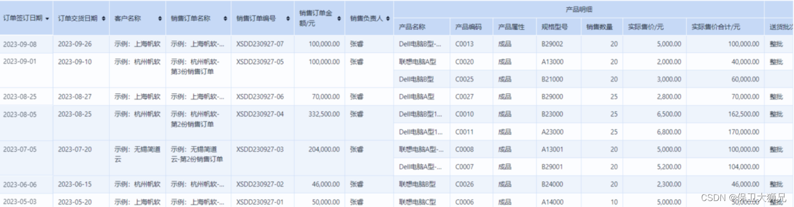Screen dimensions: 794x207
Task: Select delivery date 2023-08-27 cell
Action: (x=75, y=97)
